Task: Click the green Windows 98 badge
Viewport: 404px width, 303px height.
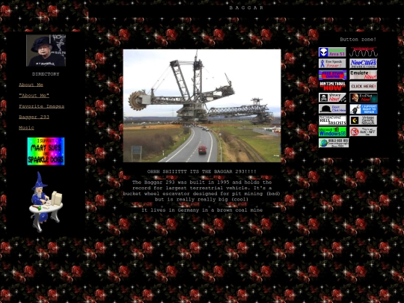Action: [332, 132]
